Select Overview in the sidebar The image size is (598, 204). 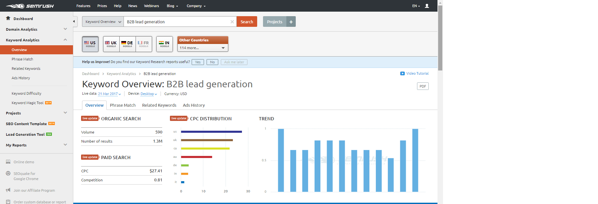click(x=36, y=50)
